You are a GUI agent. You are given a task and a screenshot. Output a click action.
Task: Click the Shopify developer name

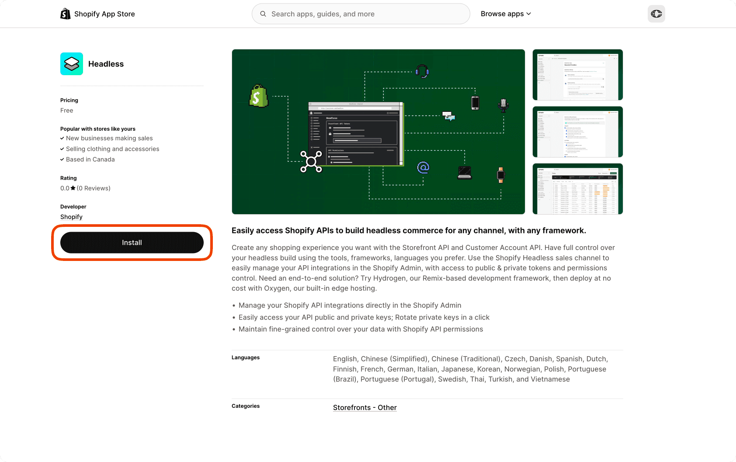[71, 217]
